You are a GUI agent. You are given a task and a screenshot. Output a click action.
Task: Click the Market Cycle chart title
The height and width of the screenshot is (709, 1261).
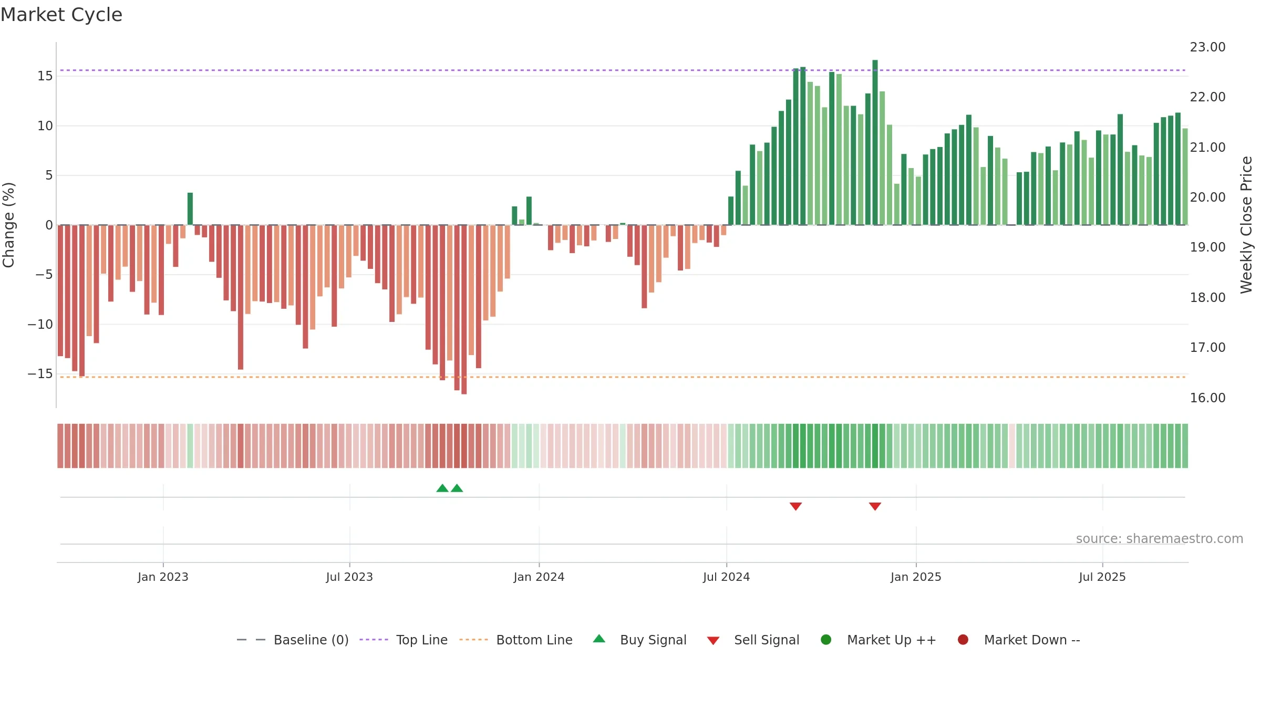click(x=61, y=15)
